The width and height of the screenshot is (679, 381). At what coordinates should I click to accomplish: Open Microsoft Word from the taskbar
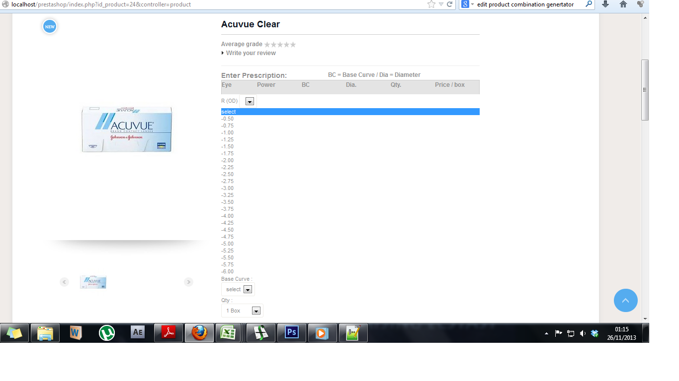76,333
